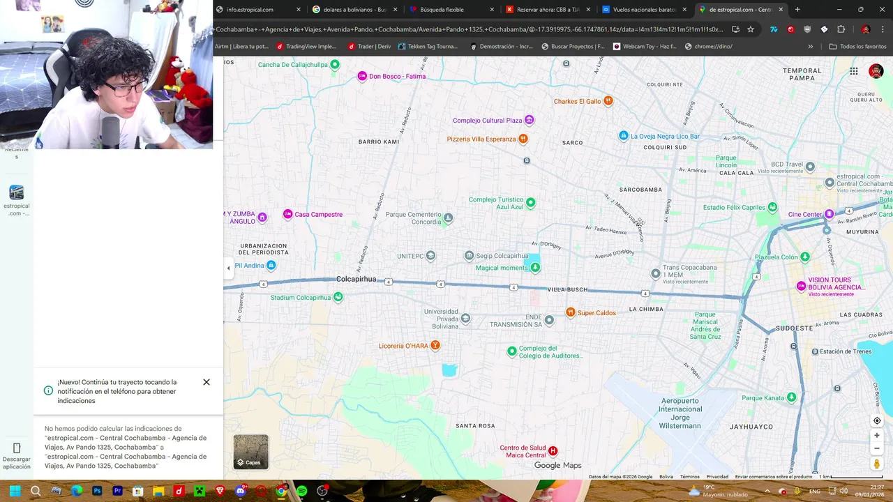This screenshot has height=502, width=893.
Task: Select VISION TOURS BOLIVIA AGENCIA pin
Action: (802, 286)
